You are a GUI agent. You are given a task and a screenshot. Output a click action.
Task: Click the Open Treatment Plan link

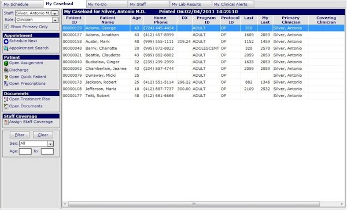[29, 99]
